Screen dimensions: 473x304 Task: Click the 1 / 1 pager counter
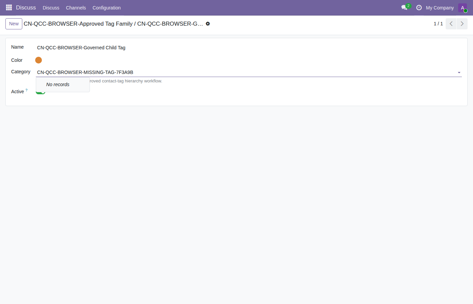tap(438, 24)
